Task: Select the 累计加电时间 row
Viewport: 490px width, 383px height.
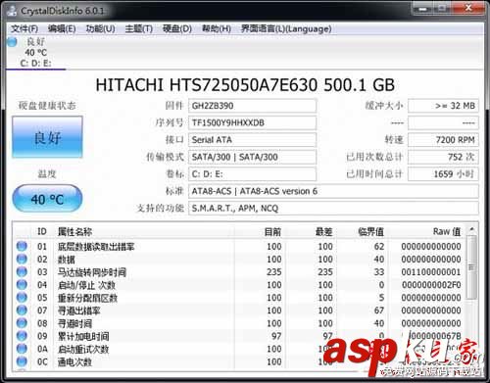Action: tap(240, 336)
